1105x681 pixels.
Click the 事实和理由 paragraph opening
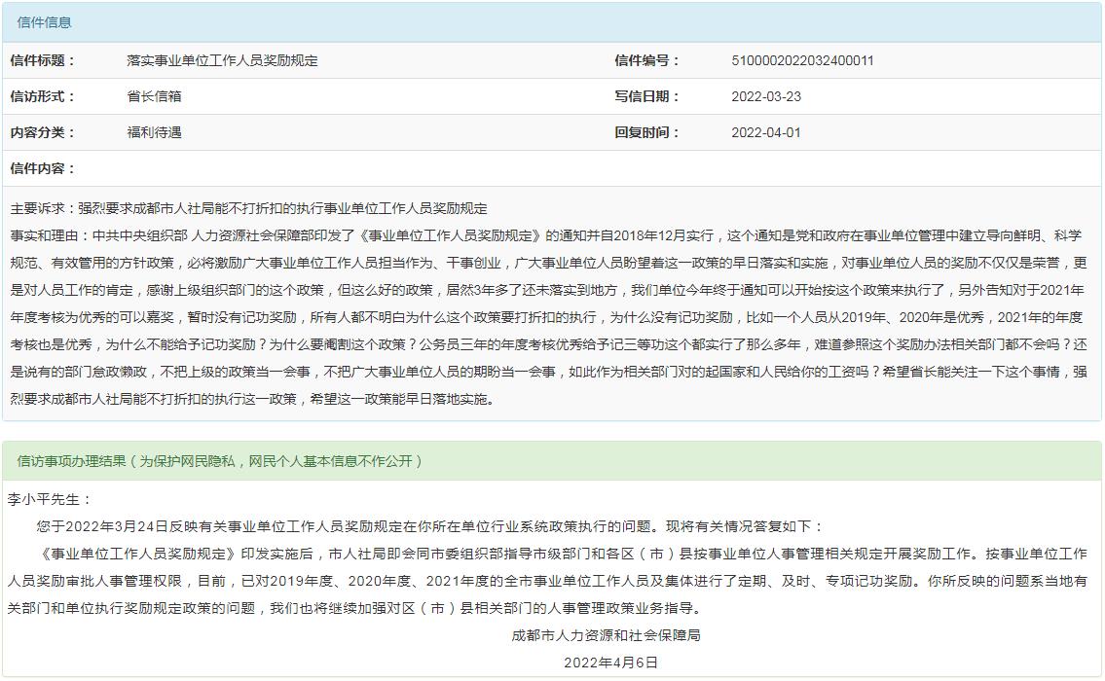pyautogui.click(x=49, y=235)
